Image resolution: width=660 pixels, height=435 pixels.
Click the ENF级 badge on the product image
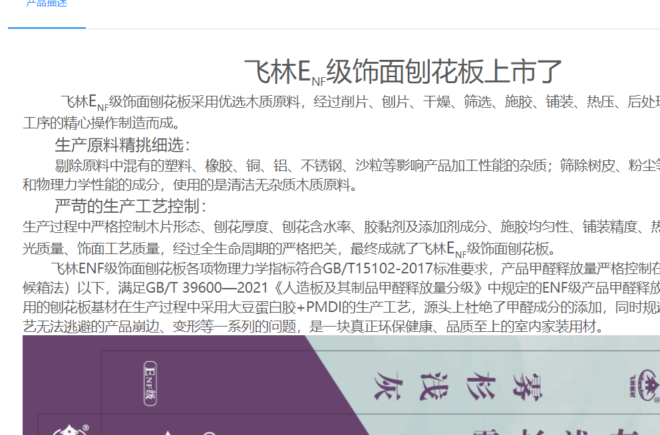pos(150,383)
